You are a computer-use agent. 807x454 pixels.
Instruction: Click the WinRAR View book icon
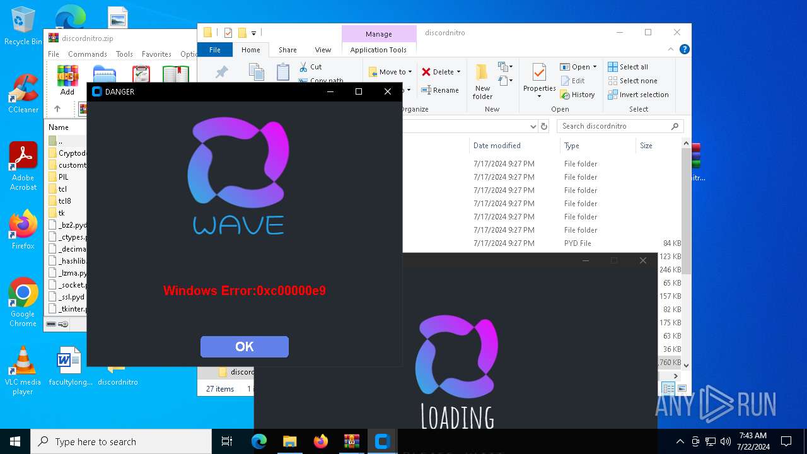[176, 74]
